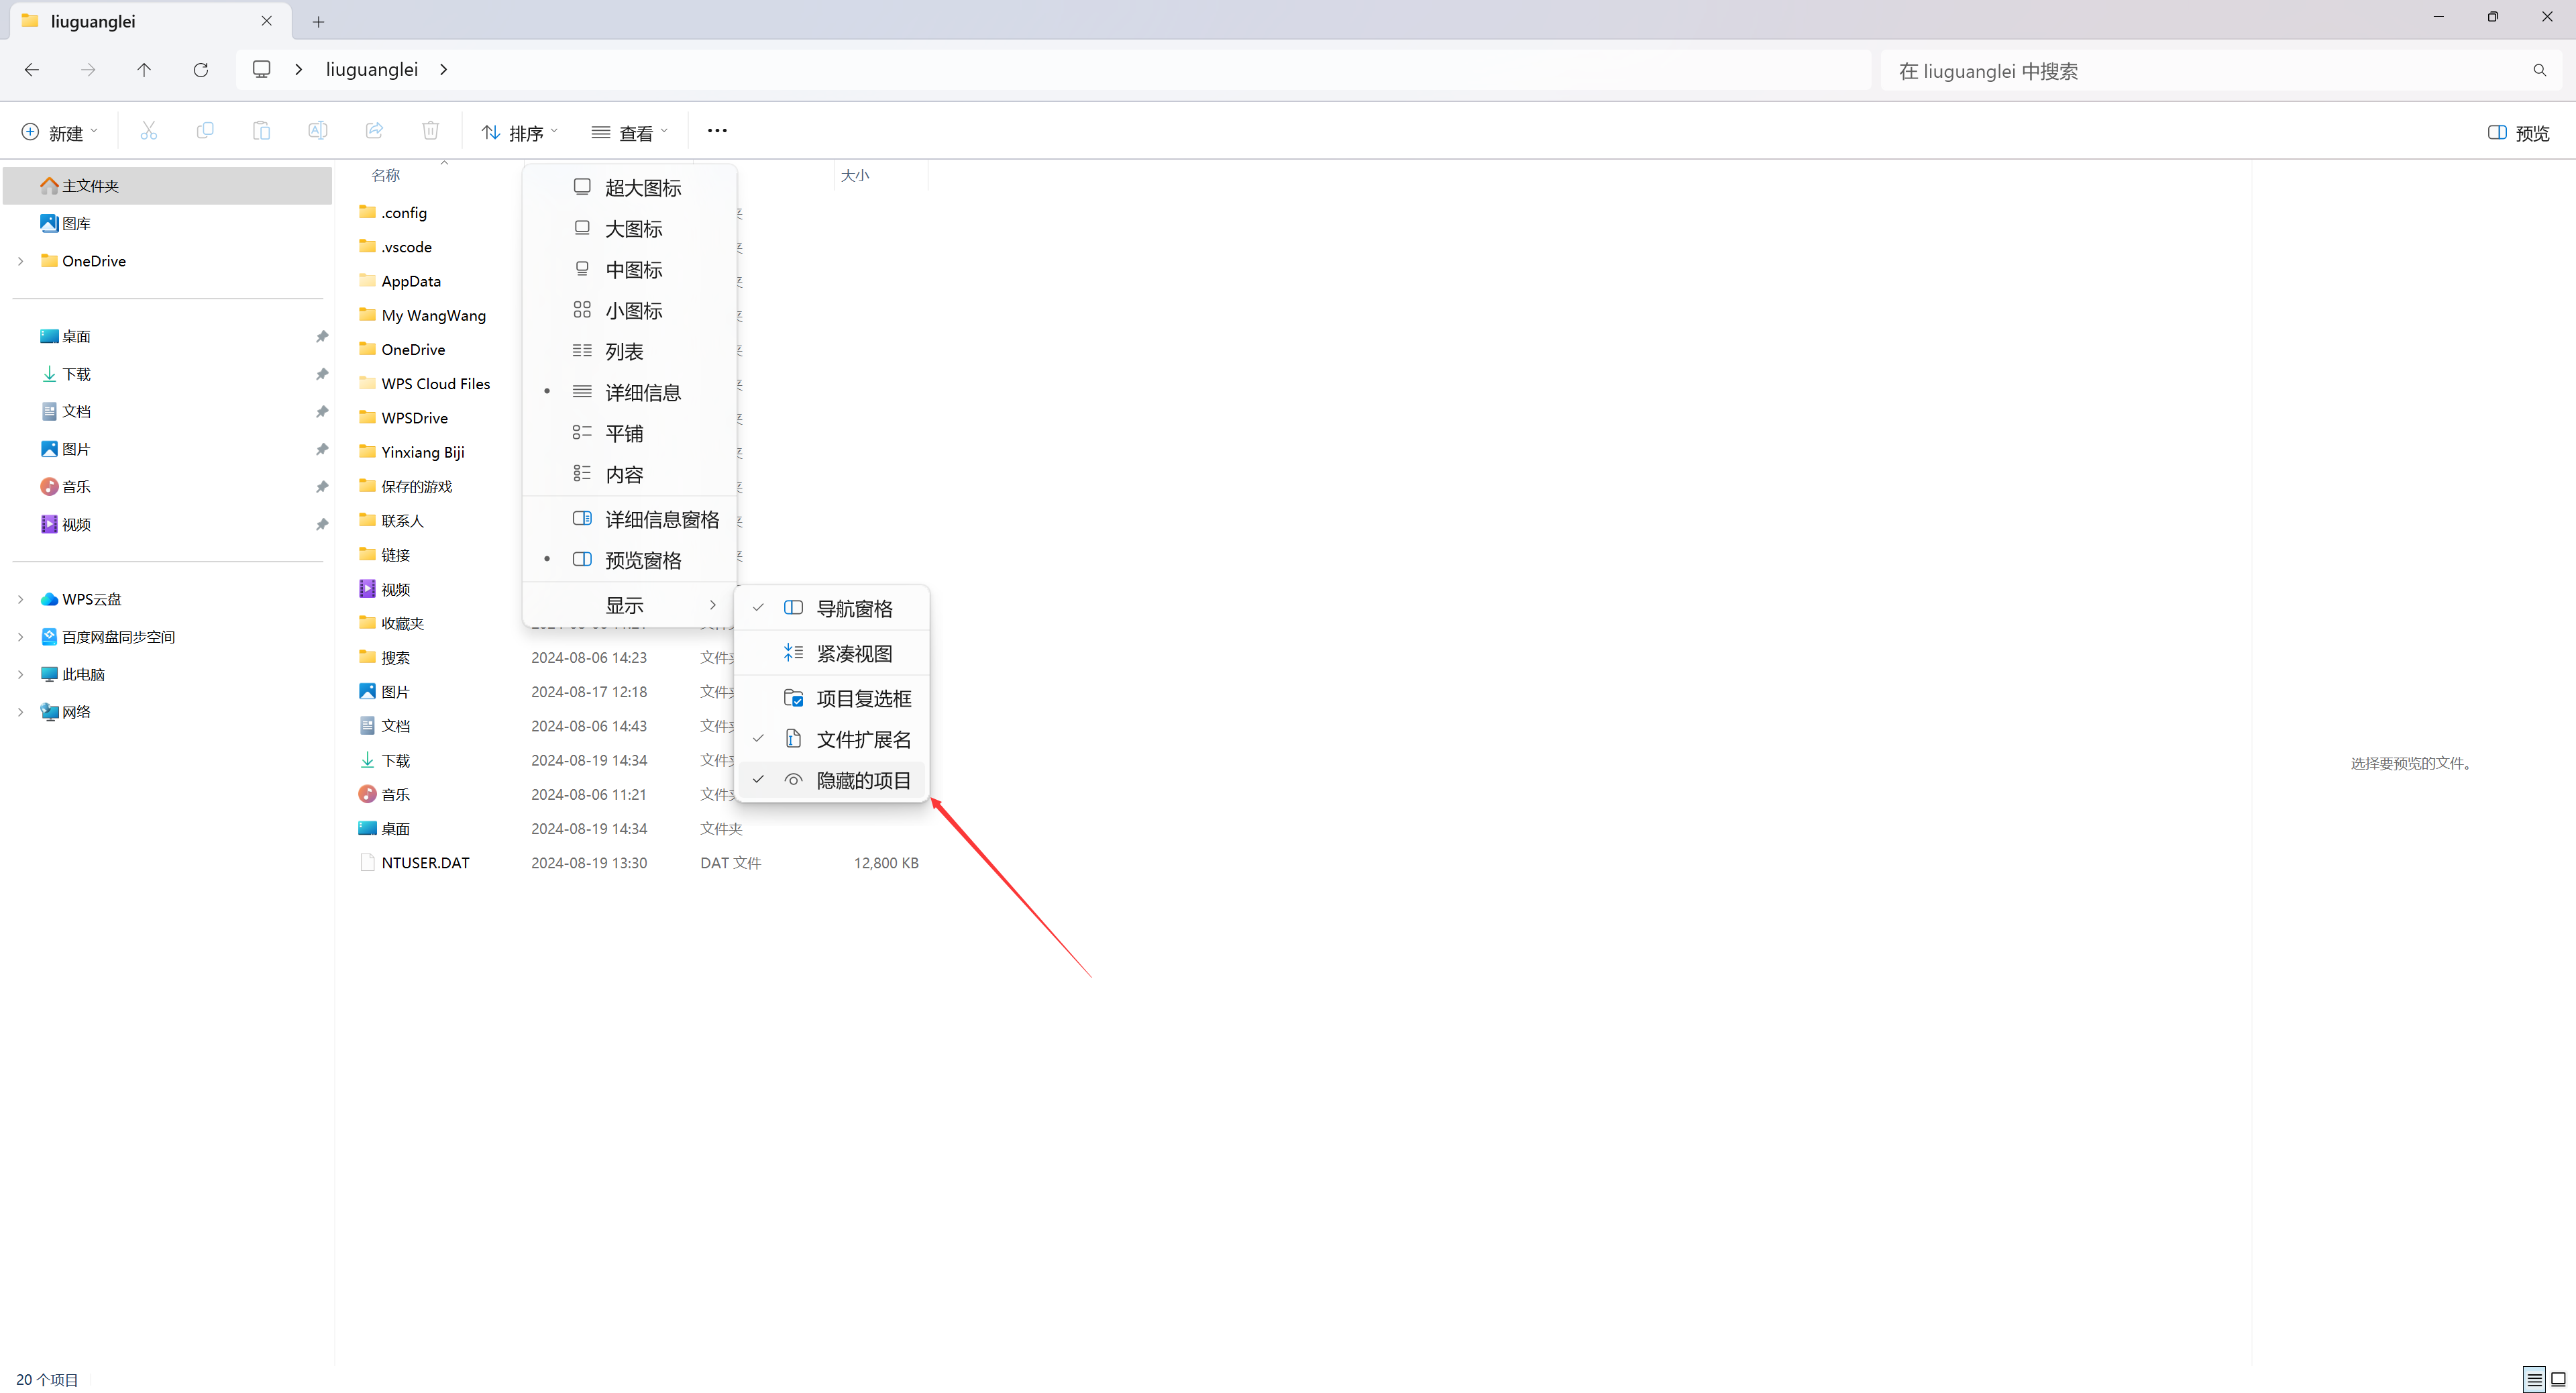Viewport: 2576px width, 1393px height.
Task: Open the 排序 sort dropdown
Action: [520, 133]
